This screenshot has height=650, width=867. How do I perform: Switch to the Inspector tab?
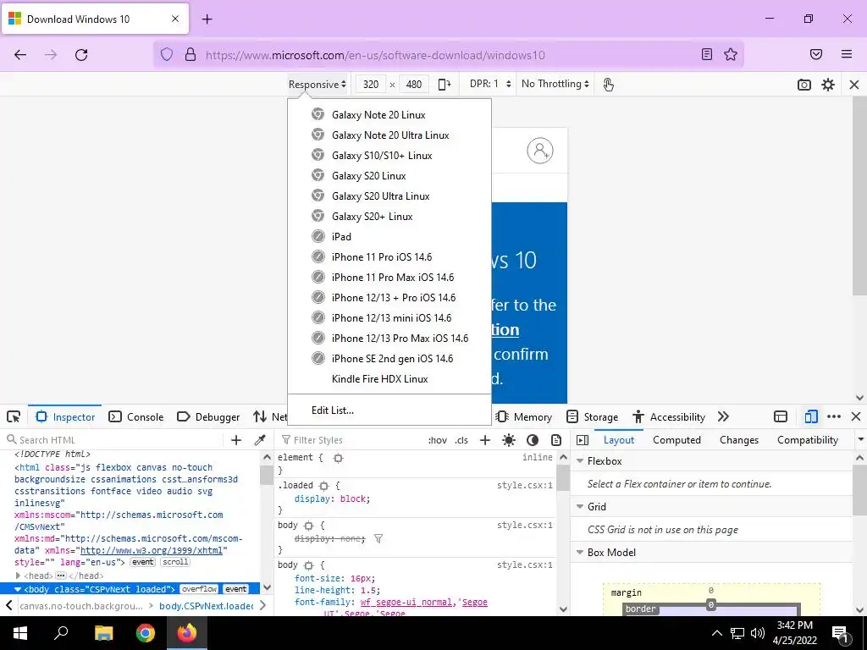[x=65, y=416]
